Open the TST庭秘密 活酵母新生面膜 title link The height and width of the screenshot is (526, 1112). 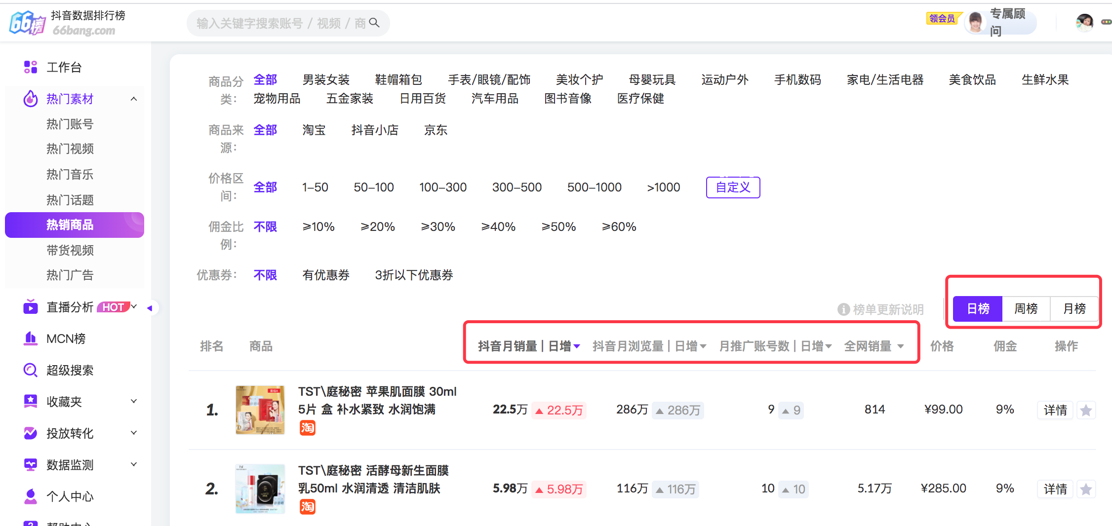[373, 479]
